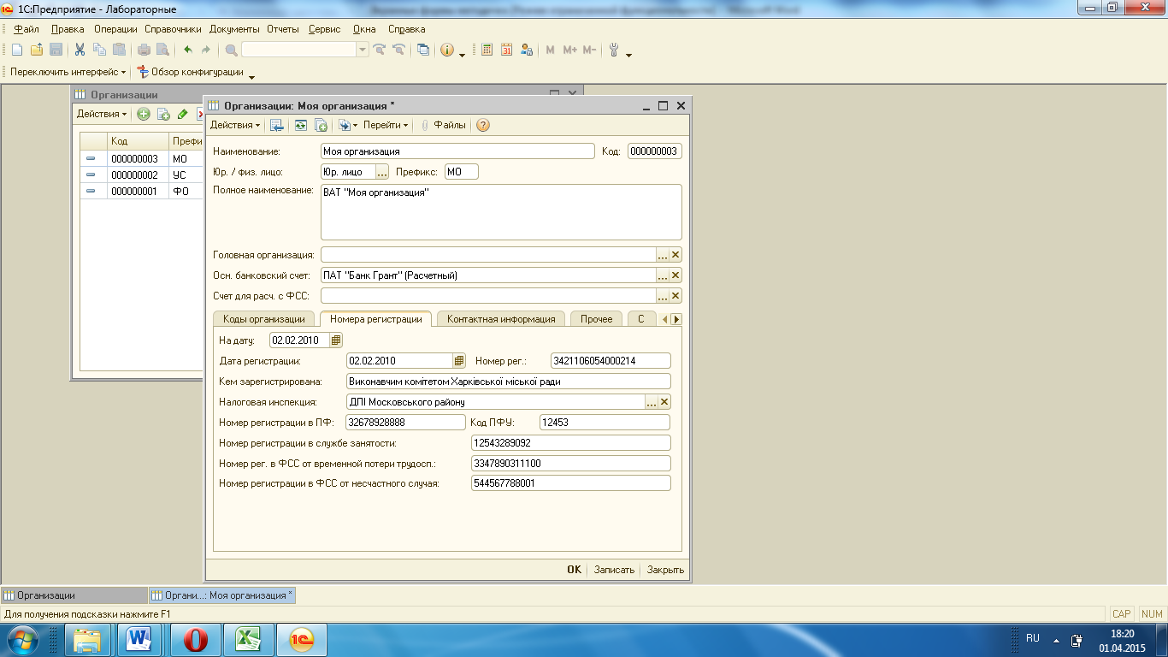Click the Print toolbar icon
Viewport: 1168px width, 657px height.
[144, 50]
